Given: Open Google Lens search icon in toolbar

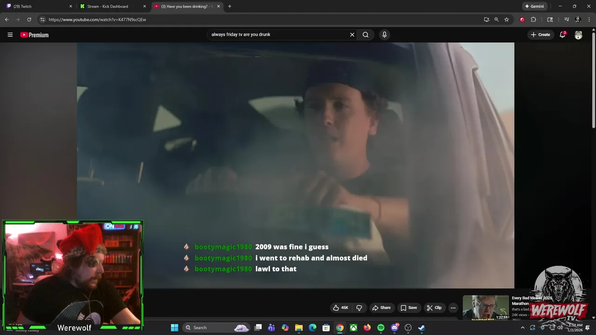Looking at the screenshot, I should [550, 20].
